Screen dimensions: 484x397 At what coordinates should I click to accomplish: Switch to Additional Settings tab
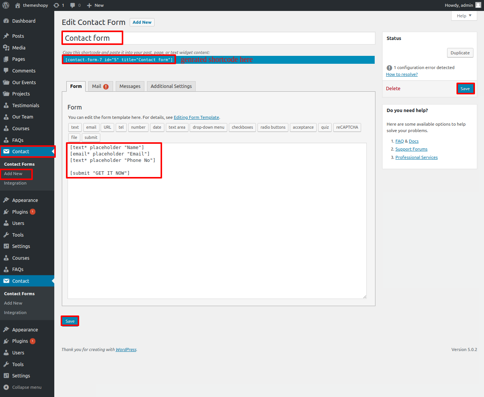[x=171, y=86]
